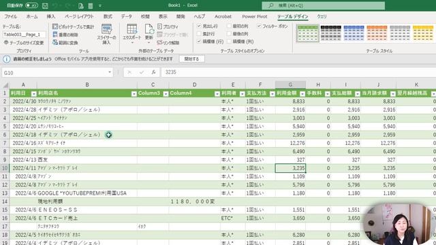
Task: Click ピボットテーブルで集計 tool
Action: [74, 27]
